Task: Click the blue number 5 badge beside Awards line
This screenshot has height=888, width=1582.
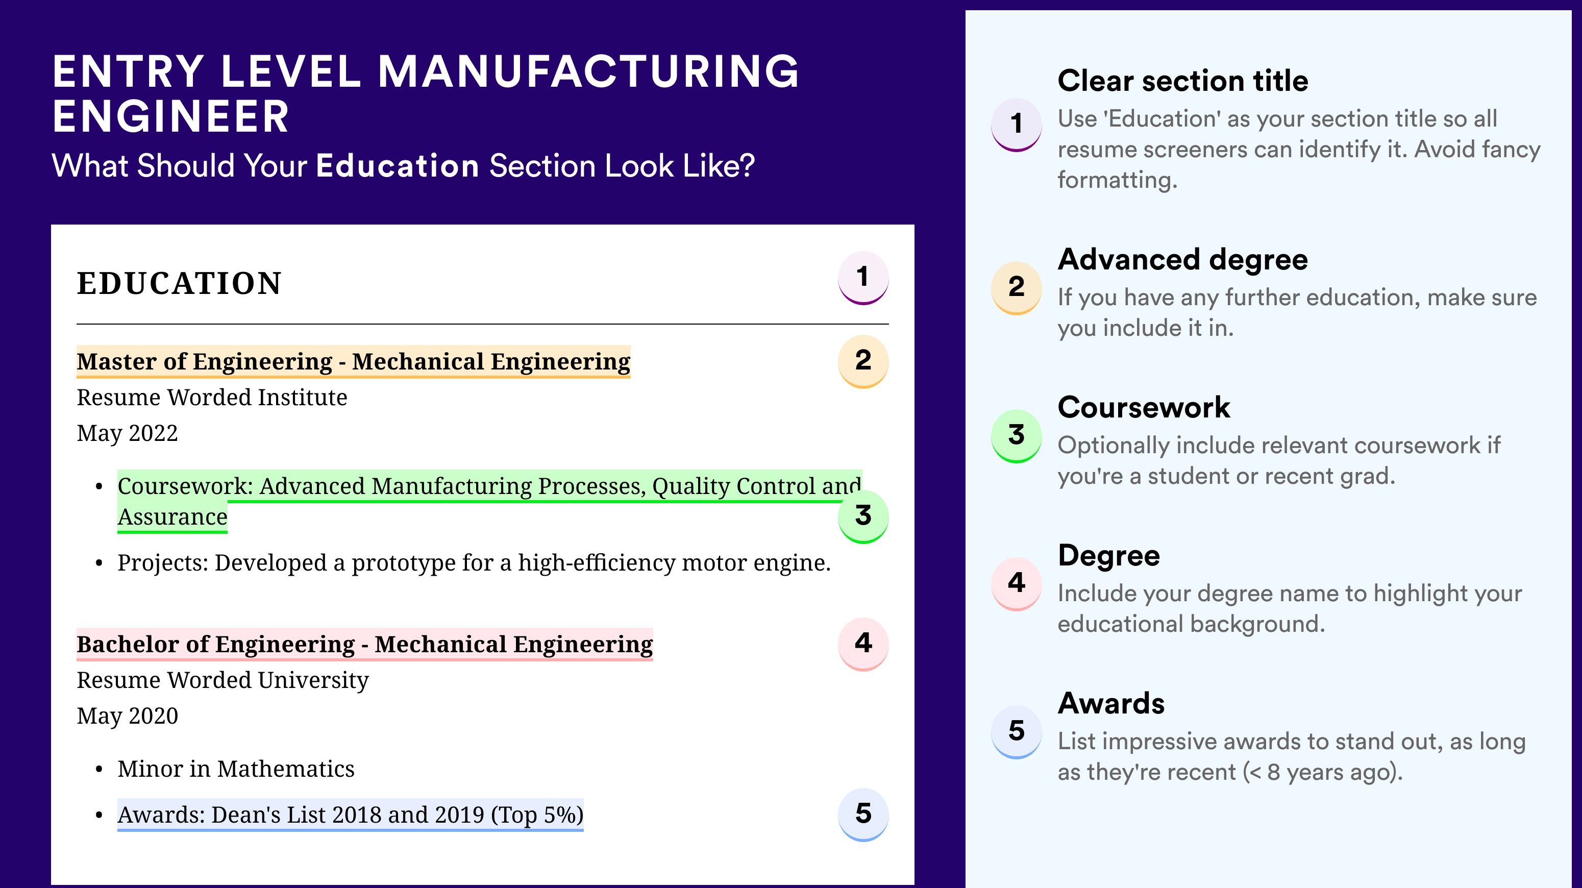Action: [863, 815]
